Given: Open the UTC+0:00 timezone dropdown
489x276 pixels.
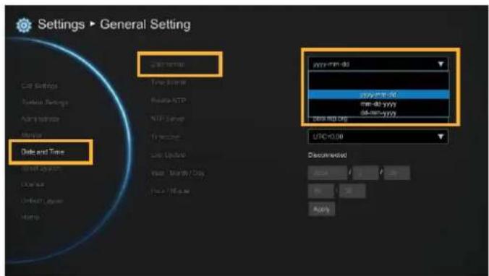Looking at the screenshot, I should click(x=378, y=137).
